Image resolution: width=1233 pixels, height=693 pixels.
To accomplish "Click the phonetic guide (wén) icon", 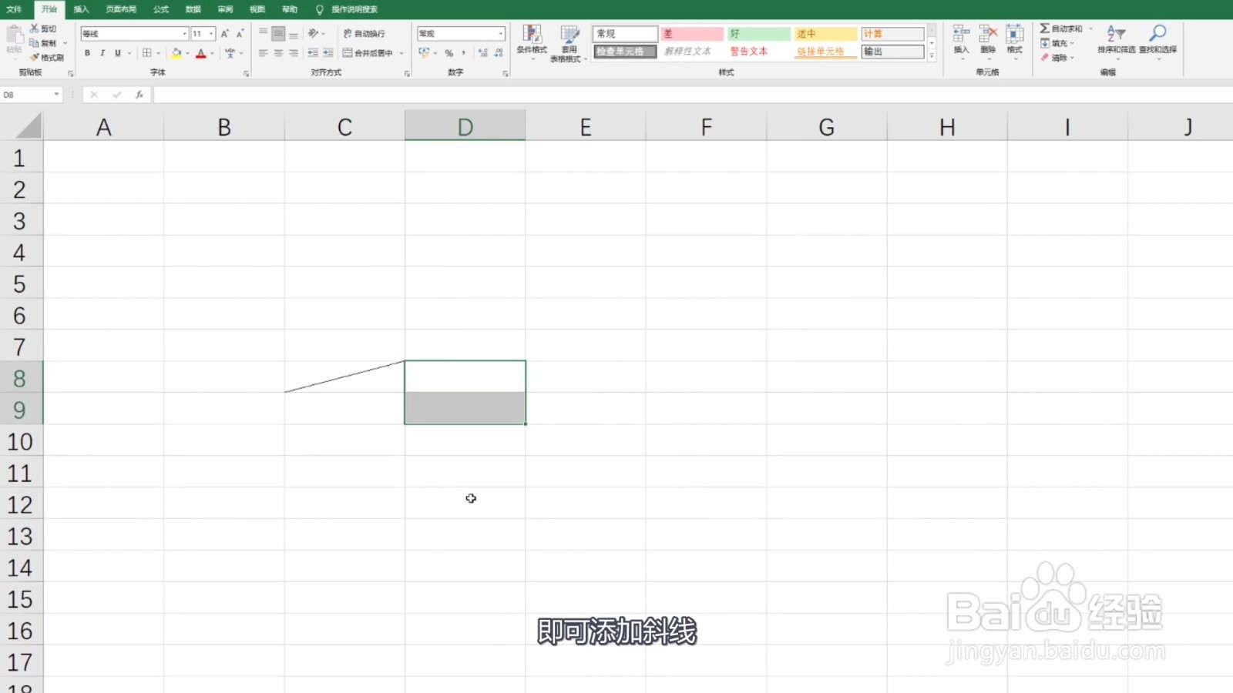I will (230, 53).
